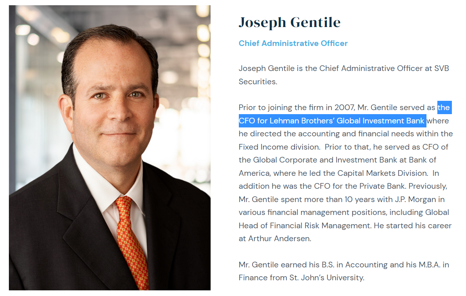Click the word 'Securities.' in first paragraph
The image size is (466, 296).
(258, 81)
